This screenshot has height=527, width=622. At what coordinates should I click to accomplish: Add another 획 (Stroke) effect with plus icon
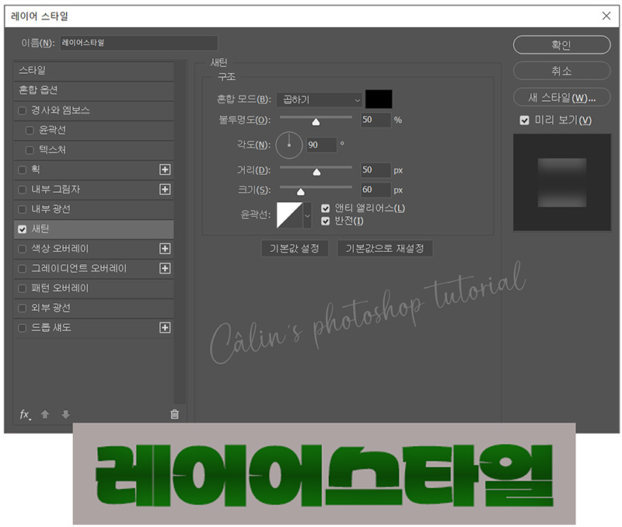tap(165, 169)
